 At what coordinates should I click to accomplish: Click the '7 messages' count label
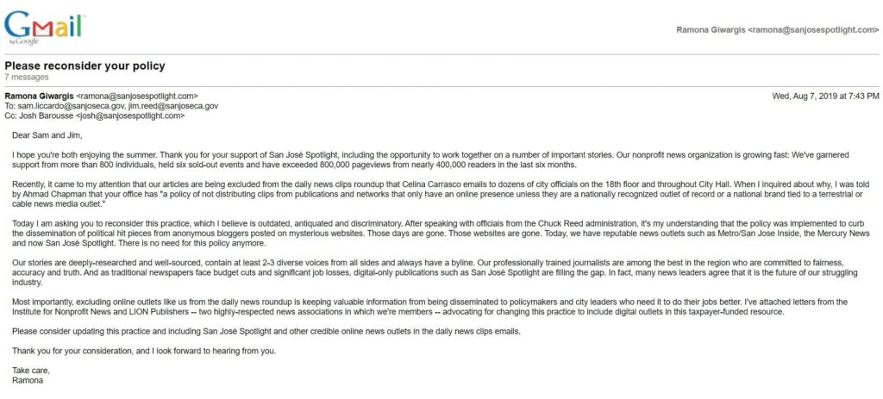pos(27,77)
